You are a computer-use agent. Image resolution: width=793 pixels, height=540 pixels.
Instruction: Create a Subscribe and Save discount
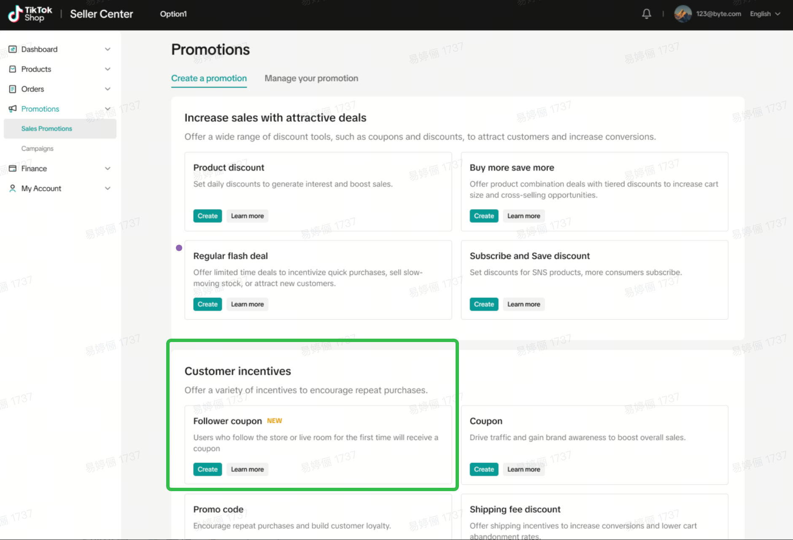pos(484,305)
